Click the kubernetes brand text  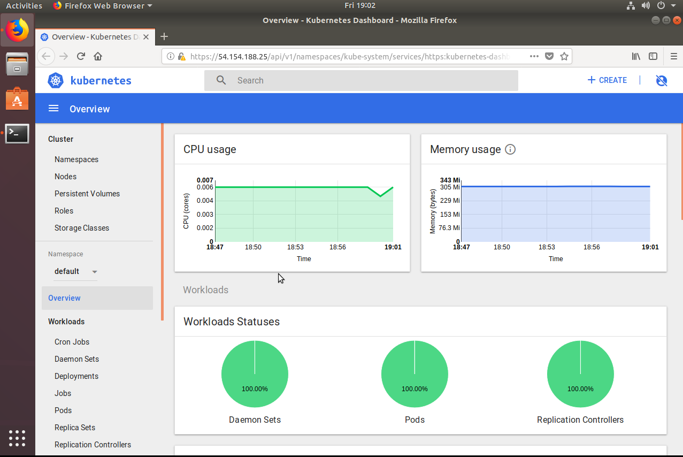101,81
